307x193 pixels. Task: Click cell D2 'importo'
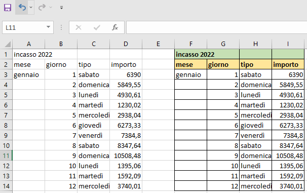[126, 64]
